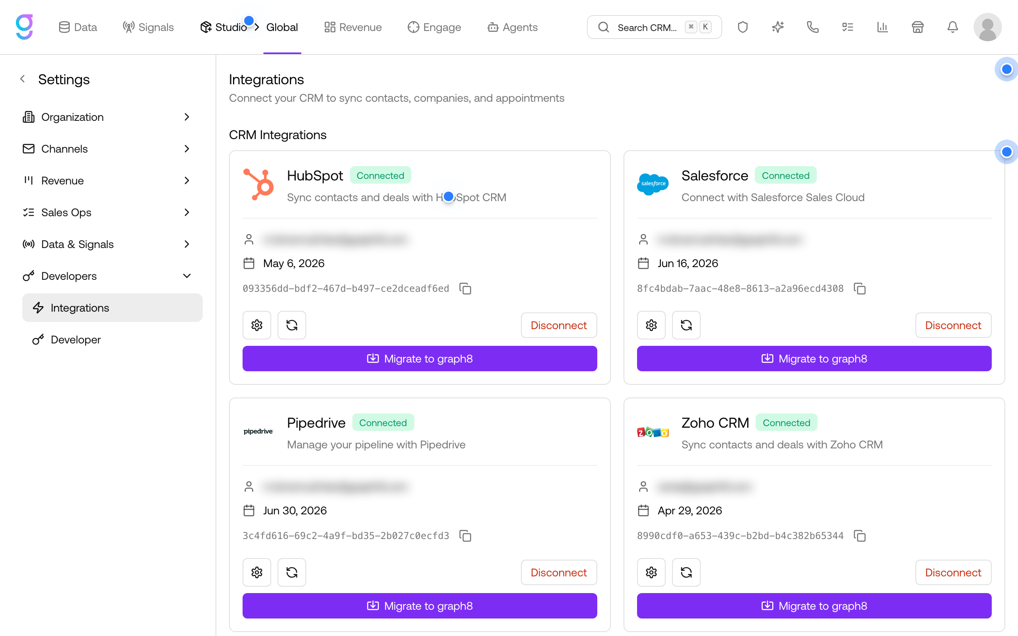1018x636 pixels.
Task: Migrate Zoho CRM to graph8
Action: (814, 606)
